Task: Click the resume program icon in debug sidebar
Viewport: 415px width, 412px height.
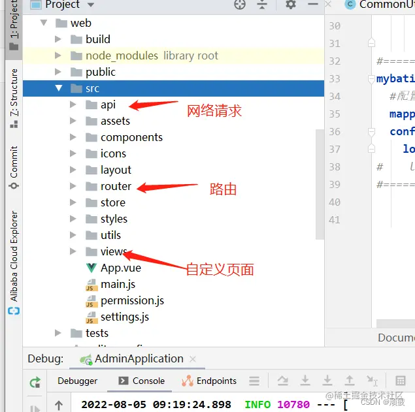Action: (x=35, y=408)
